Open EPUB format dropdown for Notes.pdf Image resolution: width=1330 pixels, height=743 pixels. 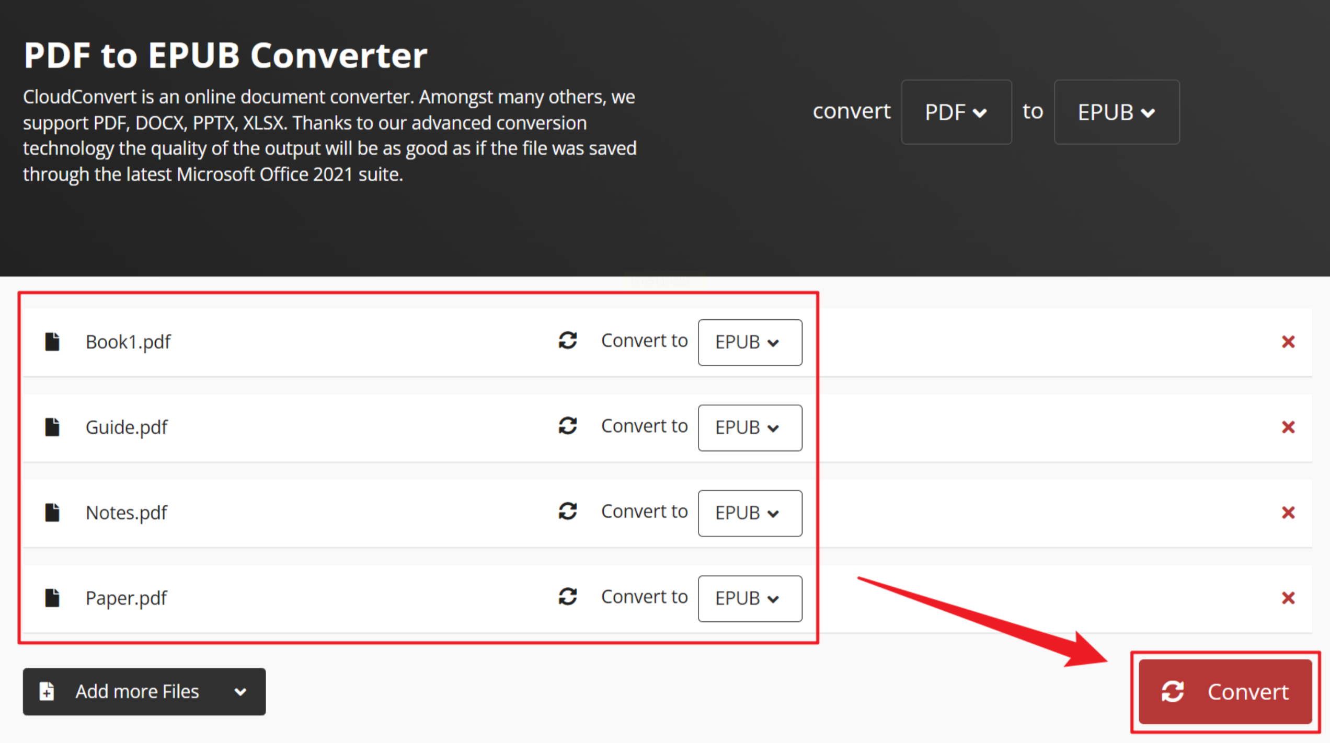[x=749, y=513]
